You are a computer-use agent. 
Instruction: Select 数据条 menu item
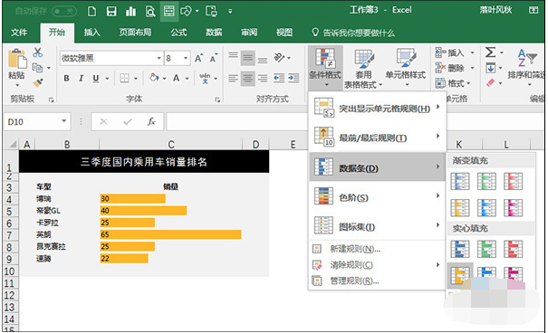coord(378,167)
